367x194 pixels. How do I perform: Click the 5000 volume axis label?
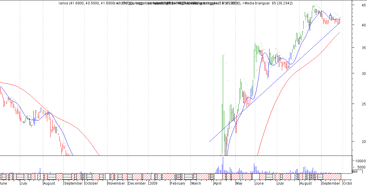point(361,167)
